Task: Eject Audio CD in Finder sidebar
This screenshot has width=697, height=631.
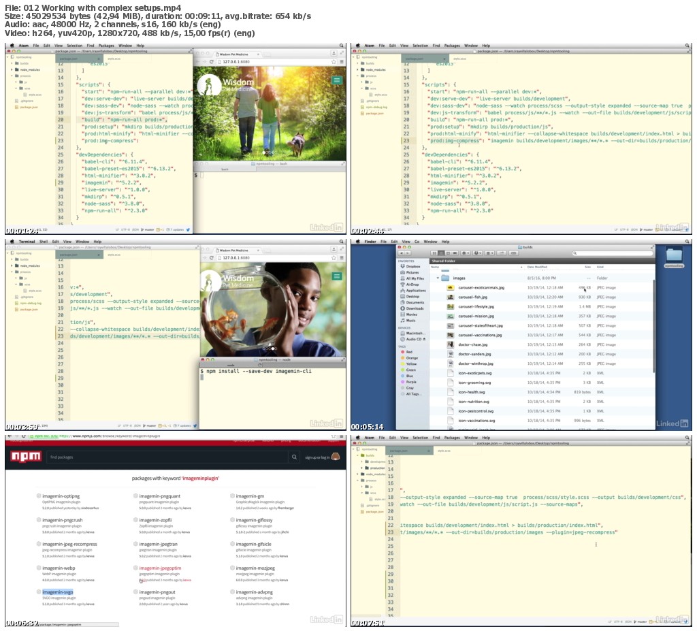Action: pyautogui.click(x=424, y=339)
